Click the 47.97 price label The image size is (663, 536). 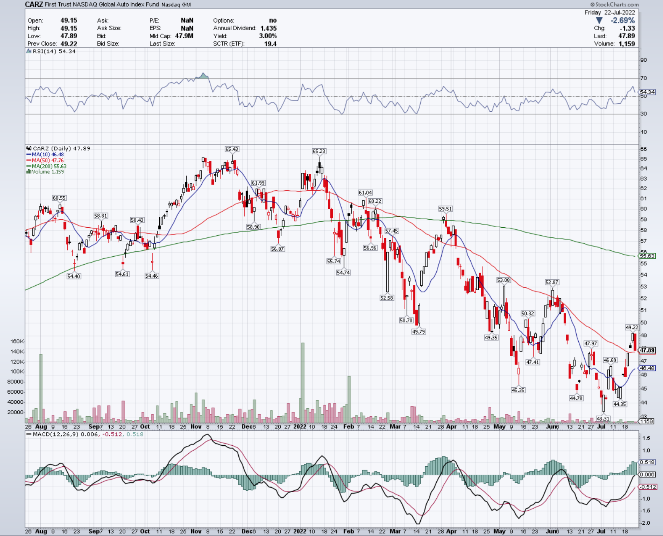(591, 344)
